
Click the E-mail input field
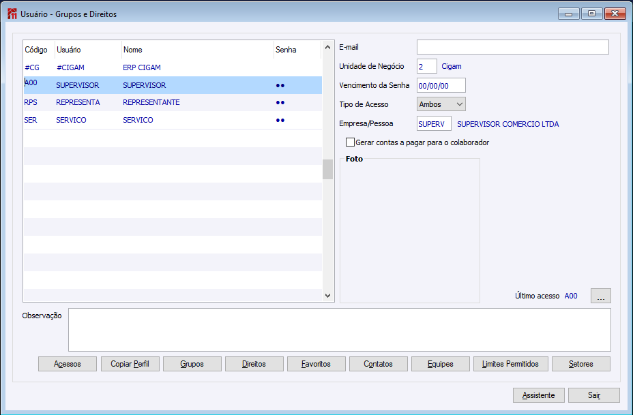pos(512,47)
